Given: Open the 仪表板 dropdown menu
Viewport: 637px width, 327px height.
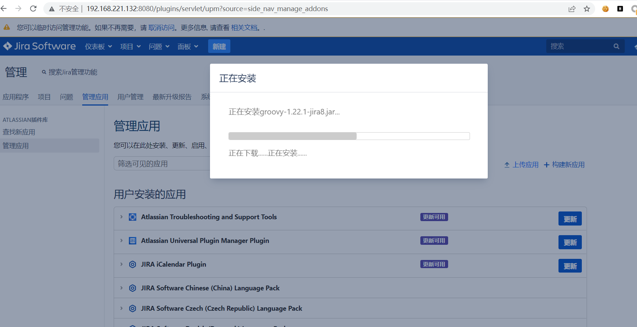Looking at the screenshot, I should [99, 46].
